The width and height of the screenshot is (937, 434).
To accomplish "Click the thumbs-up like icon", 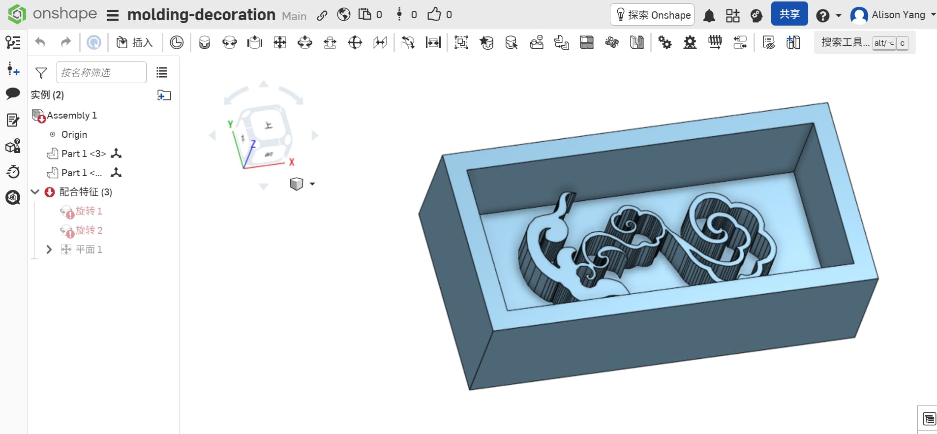I will (434, 14).
